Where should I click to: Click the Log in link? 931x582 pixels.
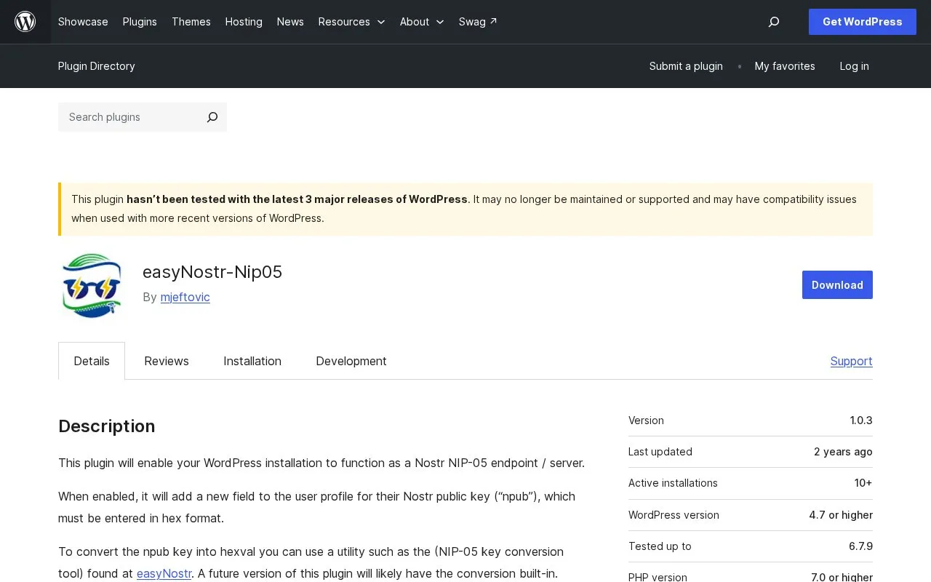coord(854,66)
